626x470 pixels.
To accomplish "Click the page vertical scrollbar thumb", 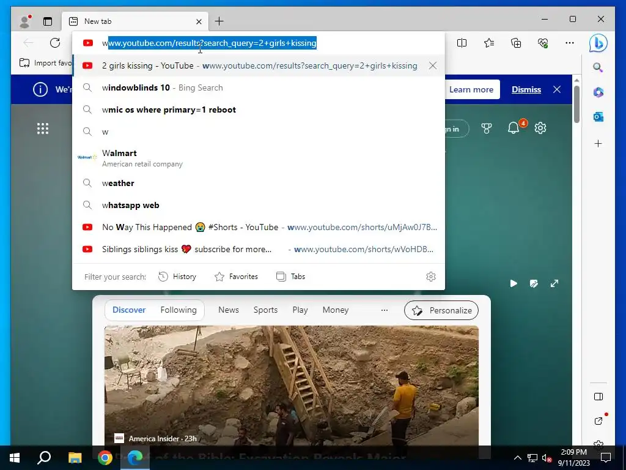I will (x=576, y=104).
